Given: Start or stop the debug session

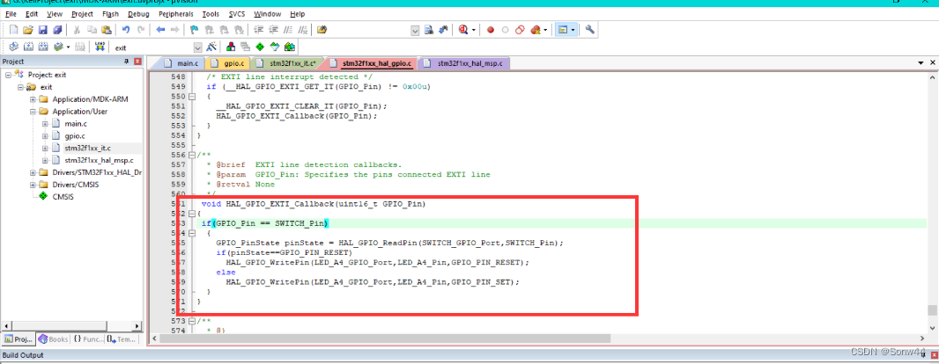Looking at the screenshot, I should coord(463,29).
